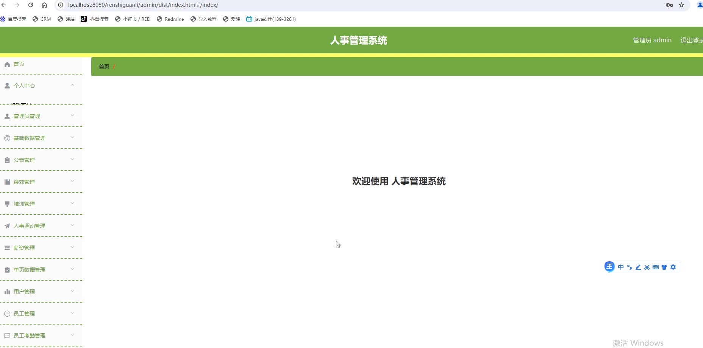
Task: Click the 人事管理系统 header title
Action: 359,40
